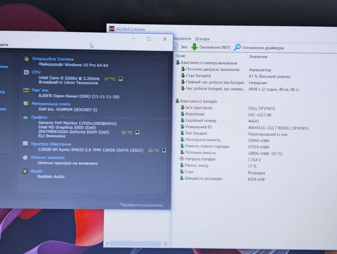Open the Операційна Система section link in Speccy
The height and width of the screenshot is (254, 337).
(53, 59)
